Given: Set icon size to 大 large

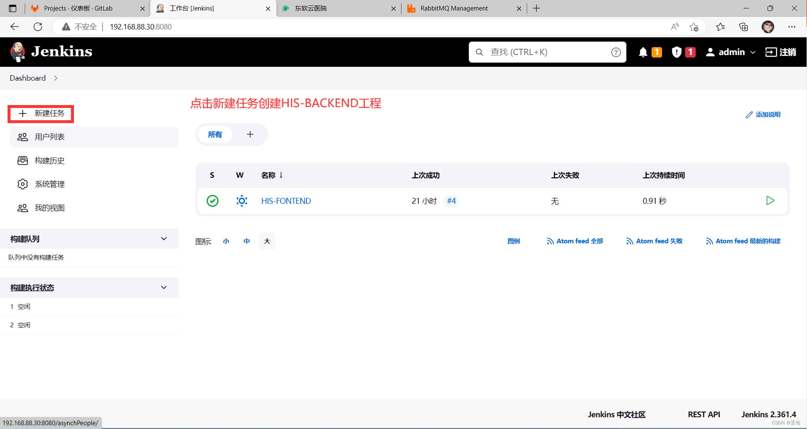Looking at the screenshot, I should pyautogui.click(x=267, y=241).
